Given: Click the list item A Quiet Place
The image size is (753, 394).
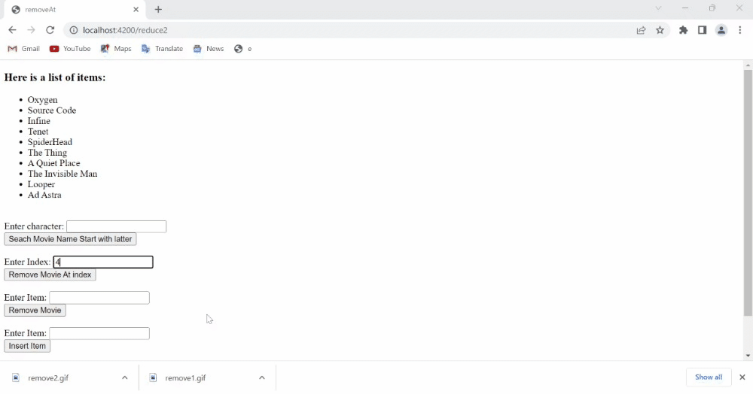Looking at the screenshot, I should coord(53,163).
